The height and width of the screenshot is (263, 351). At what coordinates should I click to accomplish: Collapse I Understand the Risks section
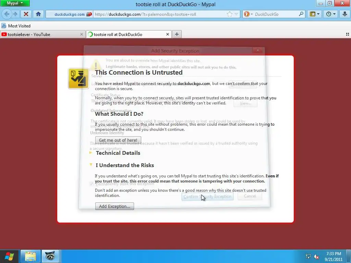click(125, 165)
